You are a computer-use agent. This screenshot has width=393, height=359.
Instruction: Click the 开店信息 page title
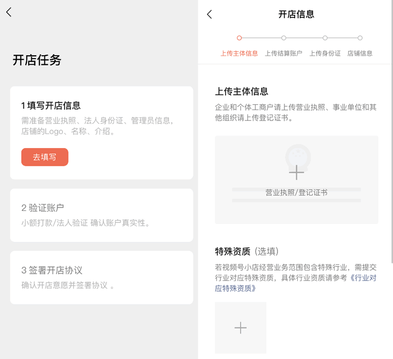296,14
